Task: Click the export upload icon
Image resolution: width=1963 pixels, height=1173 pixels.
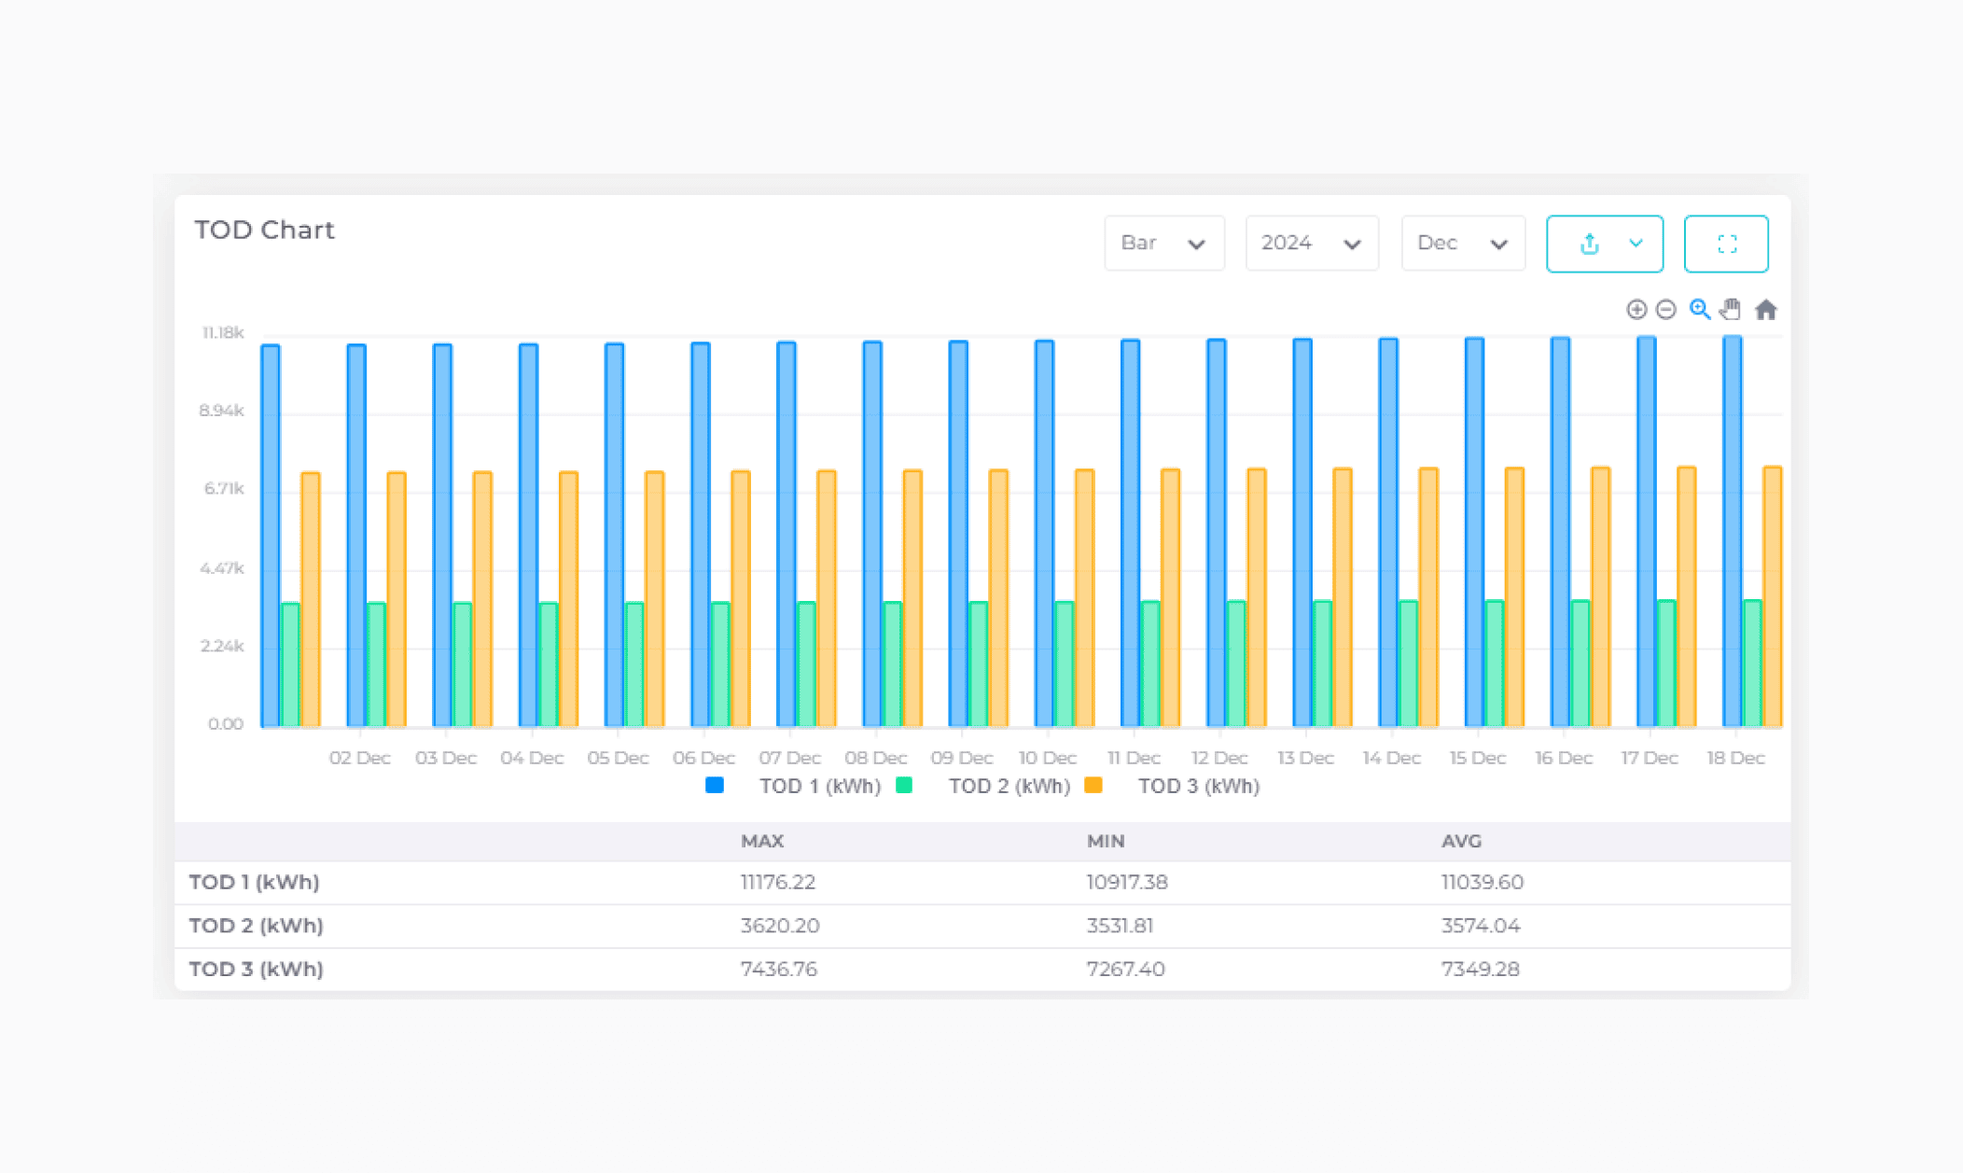Action: click(x=1590, y=244)
